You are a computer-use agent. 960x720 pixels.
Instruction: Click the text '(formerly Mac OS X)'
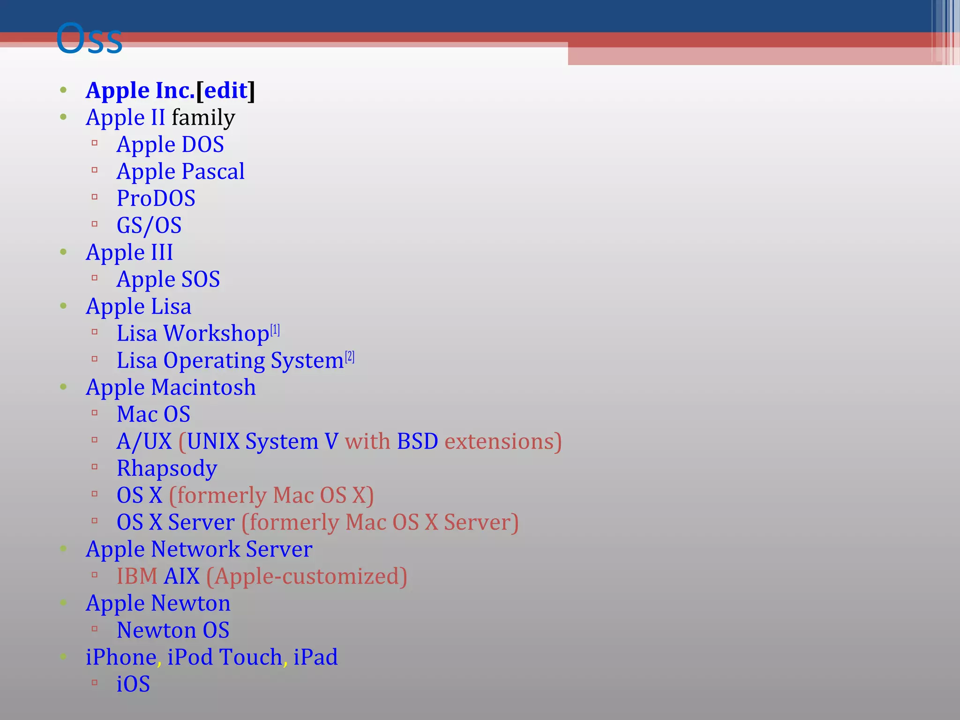point(271,496)
